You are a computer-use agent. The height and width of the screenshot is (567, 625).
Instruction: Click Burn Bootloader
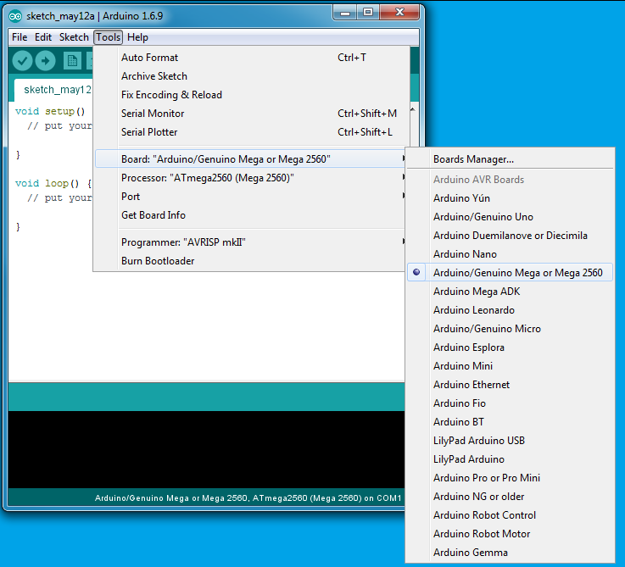point(158,261)
